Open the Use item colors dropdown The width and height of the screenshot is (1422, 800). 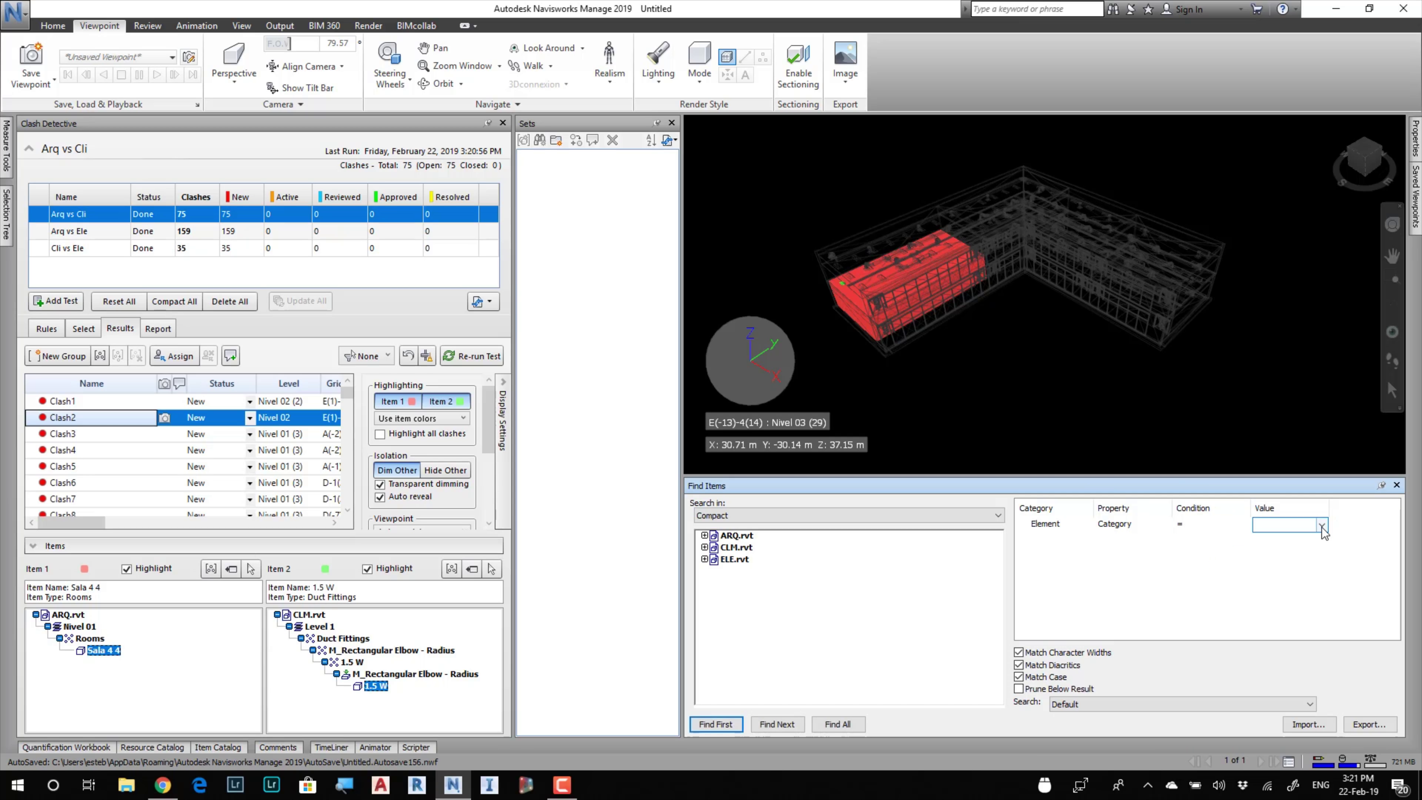click(x=422, y=419)
